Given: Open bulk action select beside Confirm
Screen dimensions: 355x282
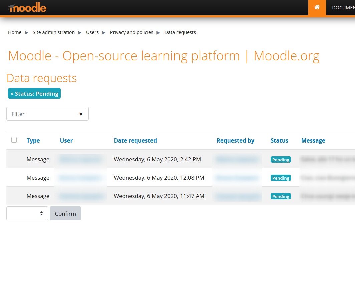Looking at the screenshot, I should tap(27, 213).
